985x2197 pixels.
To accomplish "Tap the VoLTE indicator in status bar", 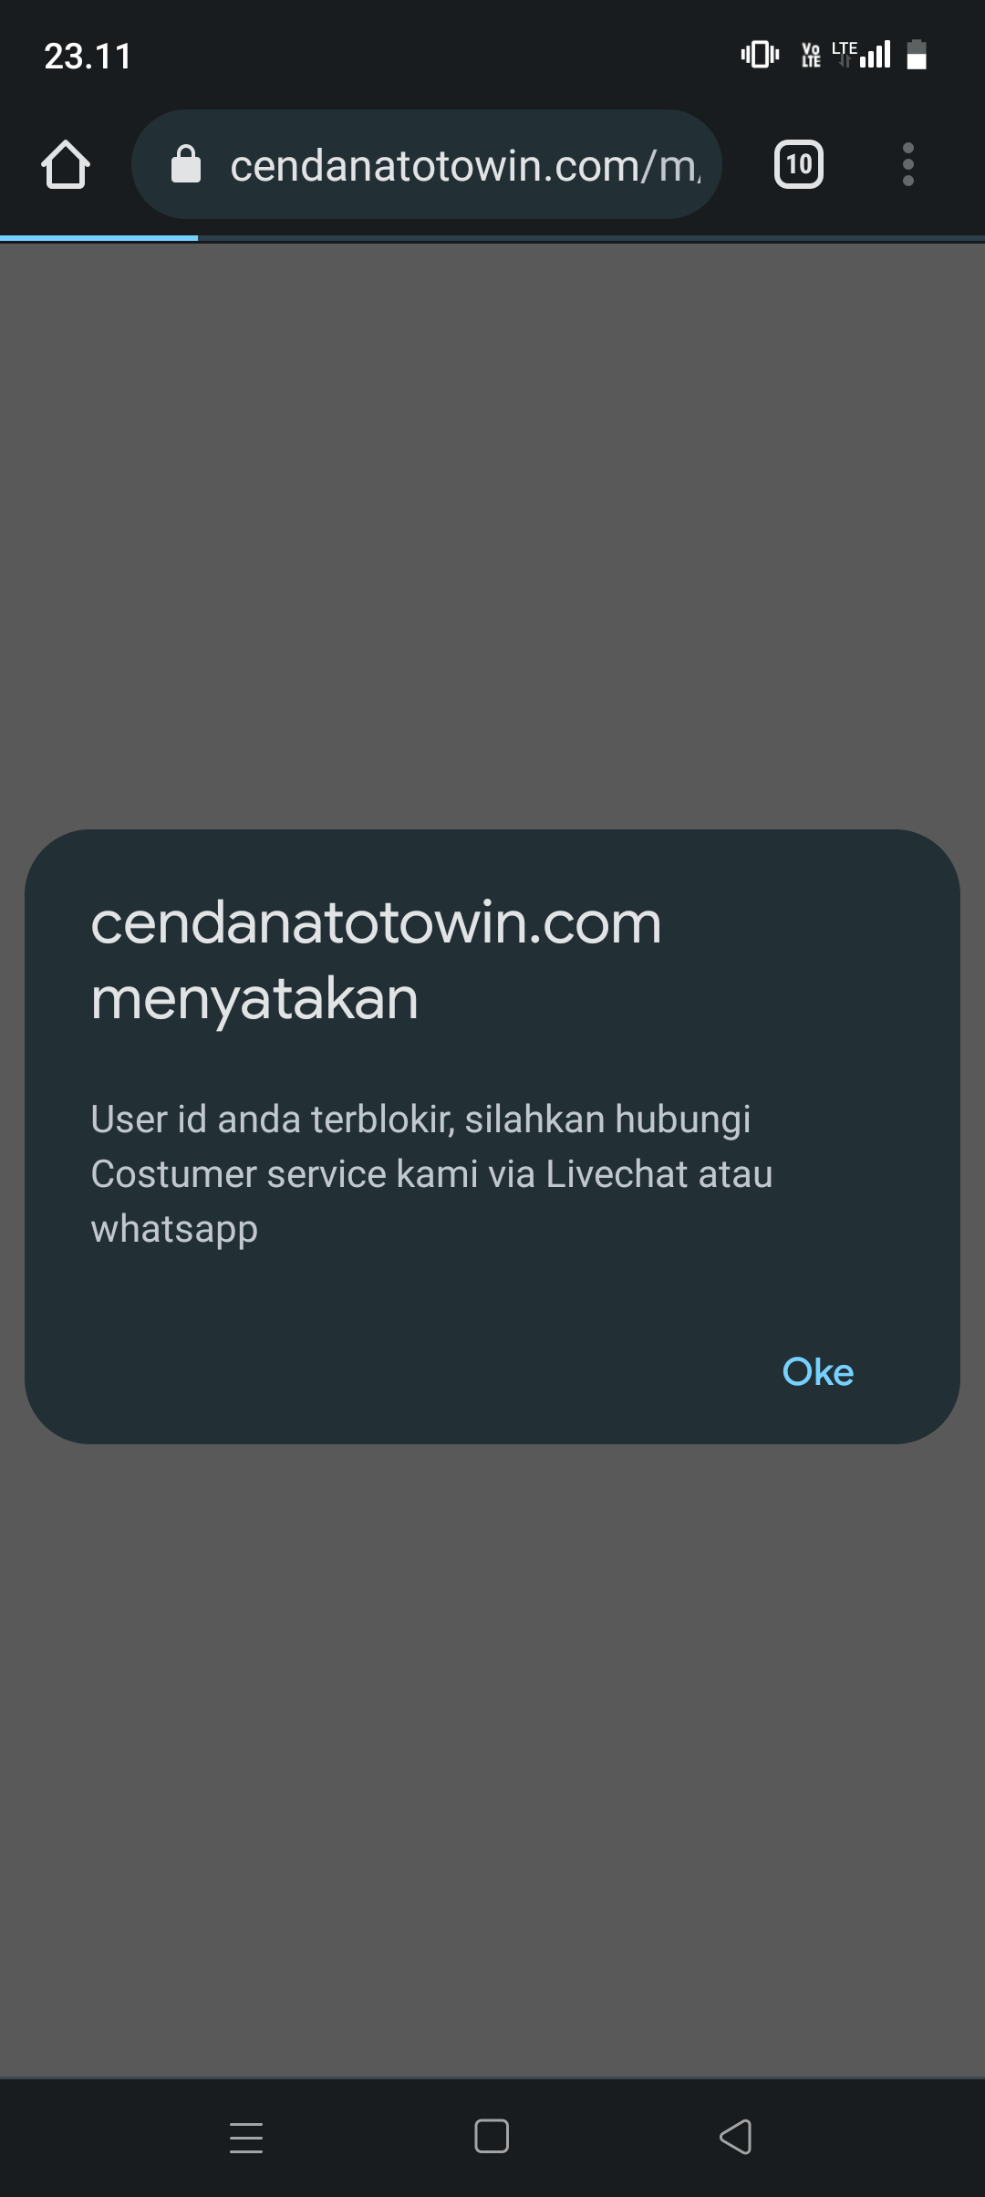I will (811, 56).
